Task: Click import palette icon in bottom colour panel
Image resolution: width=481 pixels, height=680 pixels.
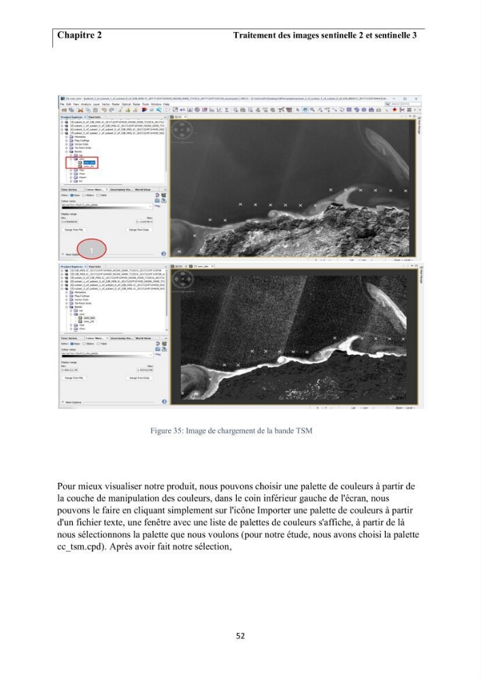Action: (157, 349)
